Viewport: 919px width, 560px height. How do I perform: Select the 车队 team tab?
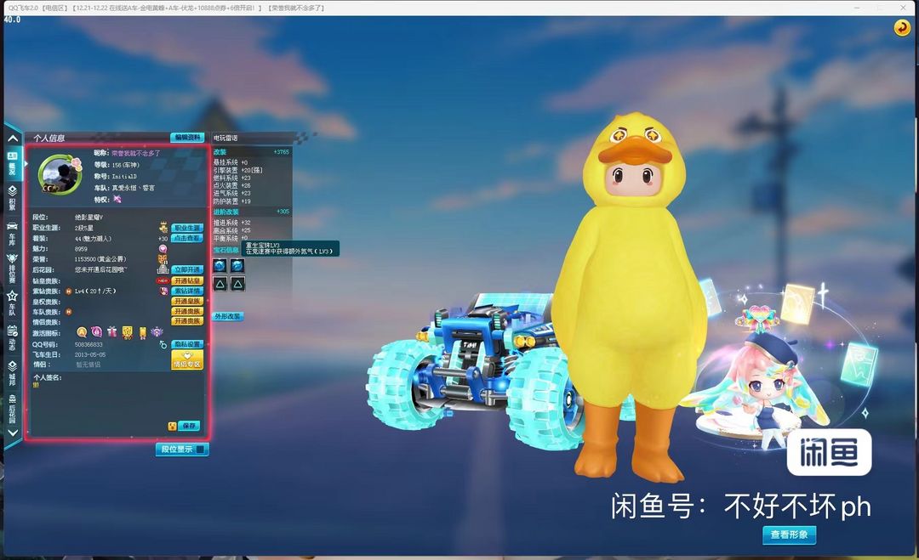[x=12, y=303]
